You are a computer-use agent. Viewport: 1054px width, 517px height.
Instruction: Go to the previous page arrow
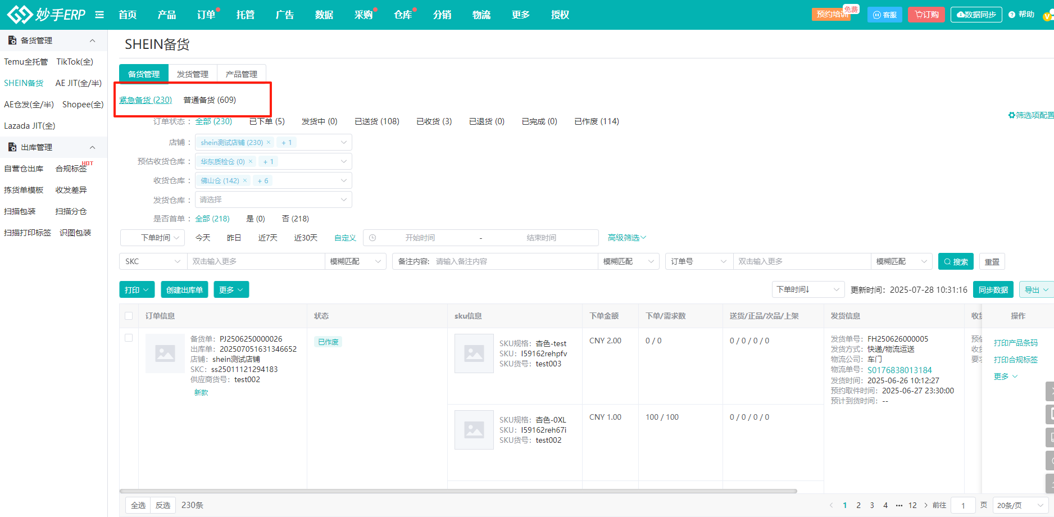[x=832, y=505]
